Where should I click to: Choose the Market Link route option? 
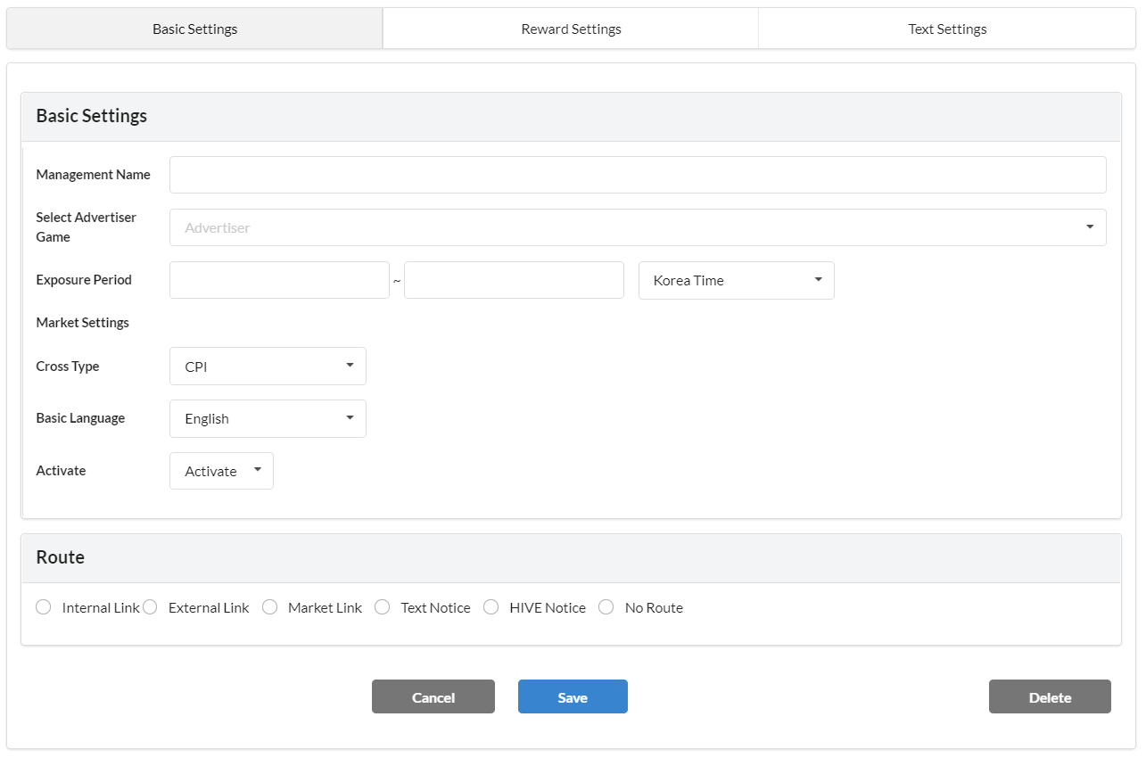269,607
